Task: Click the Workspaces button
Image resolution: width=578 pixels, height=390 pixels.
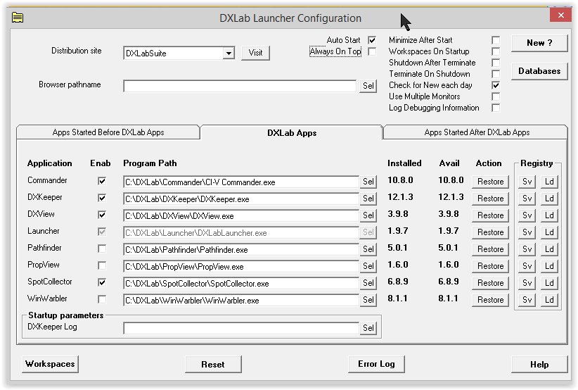Action: point(50,364)
